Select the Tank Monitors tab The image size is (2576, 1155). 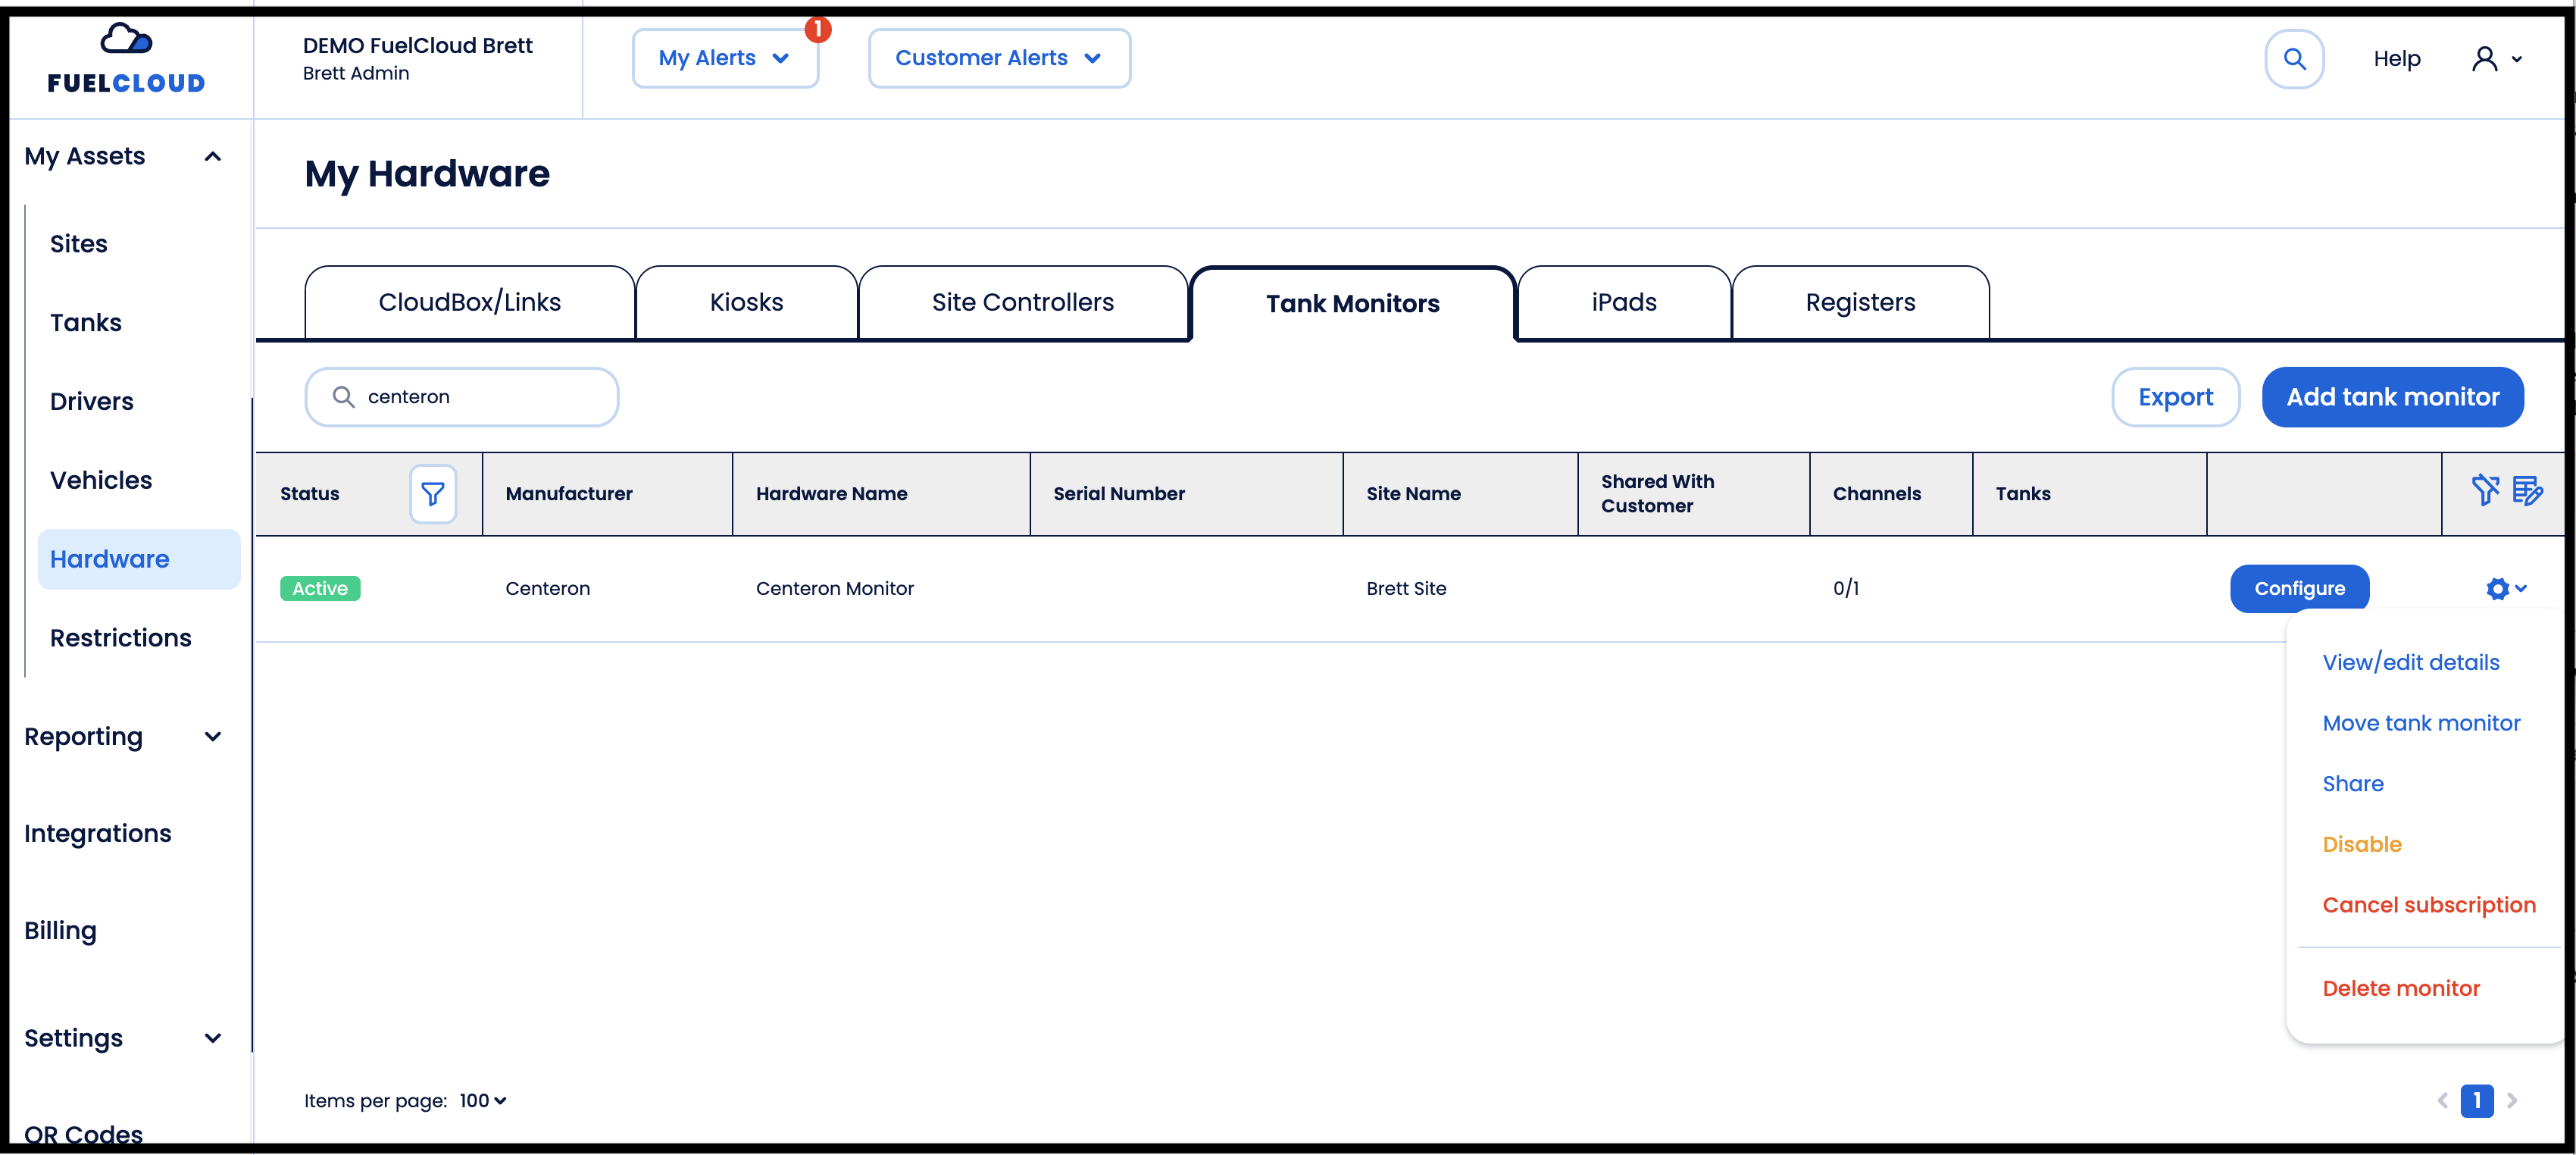click(1353, 303)
